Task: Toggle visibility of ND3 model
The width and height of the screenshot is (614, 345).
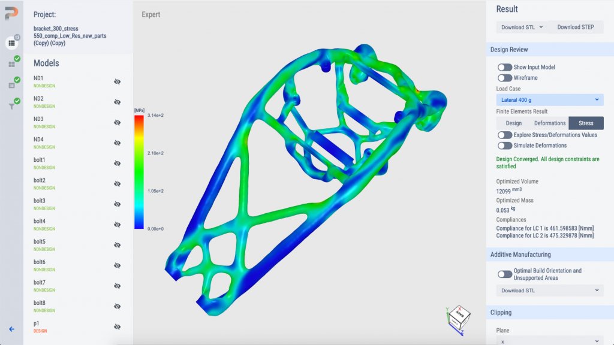Action: (x=117, y=122)
